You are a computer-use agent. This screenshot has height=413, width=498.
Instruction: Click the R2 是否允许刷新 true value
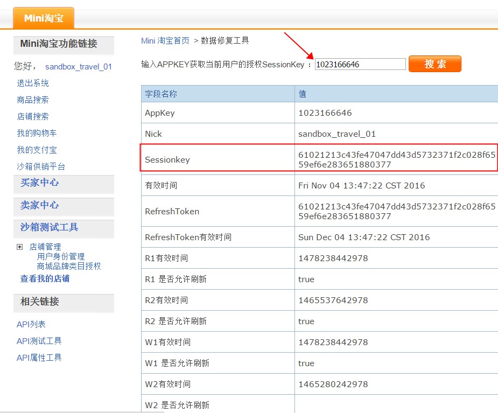[306, 321]
